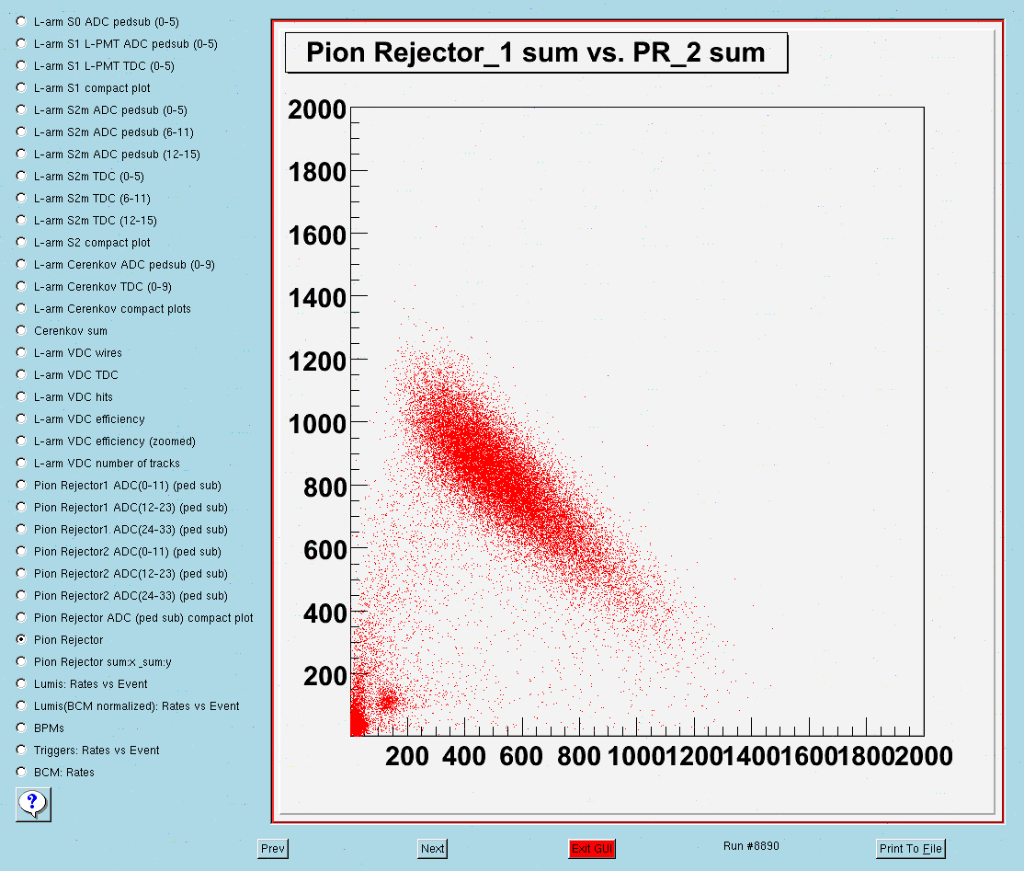1024x871 pixels.
Task: Click Print To File button
Action: coord(910,849)
